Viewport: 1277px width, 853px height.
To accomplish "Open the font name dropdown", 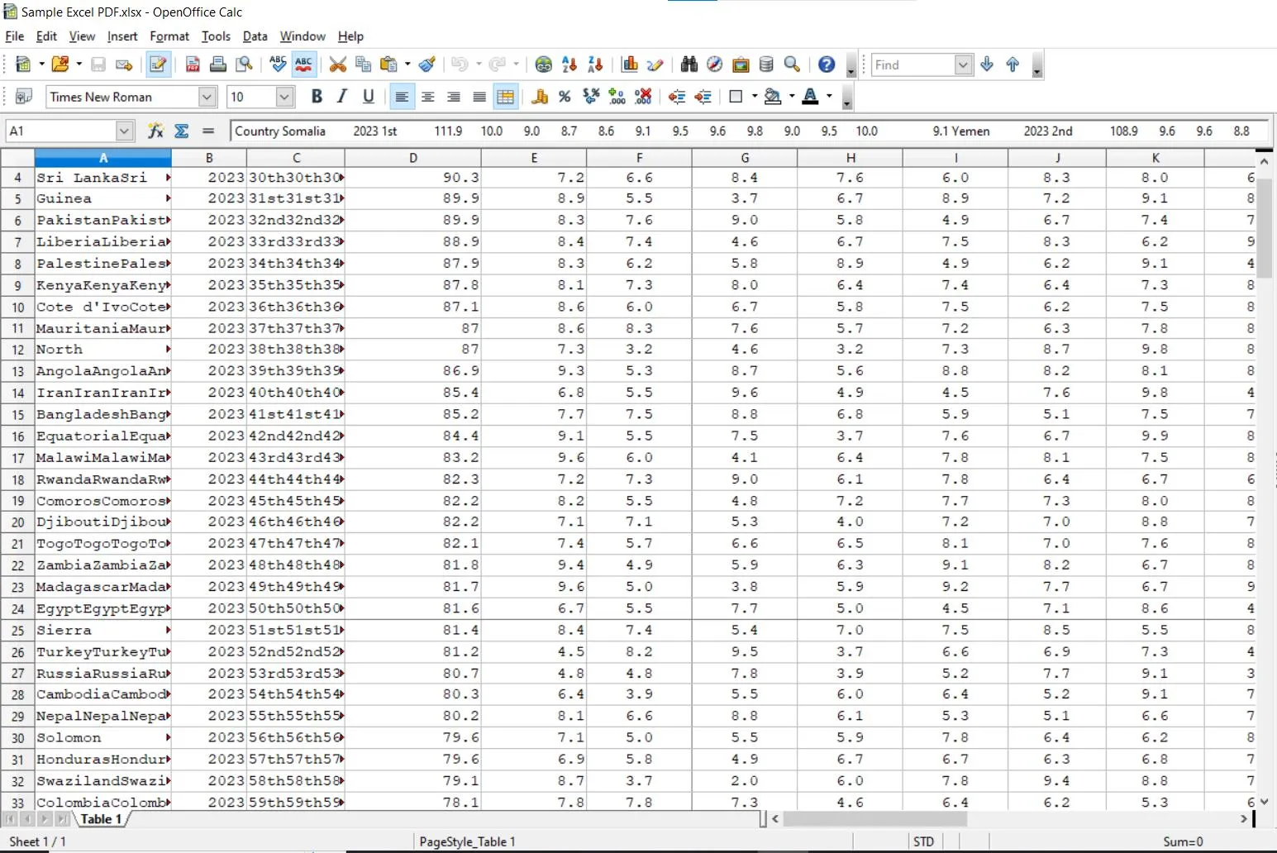I will click(x=206, y=97).
